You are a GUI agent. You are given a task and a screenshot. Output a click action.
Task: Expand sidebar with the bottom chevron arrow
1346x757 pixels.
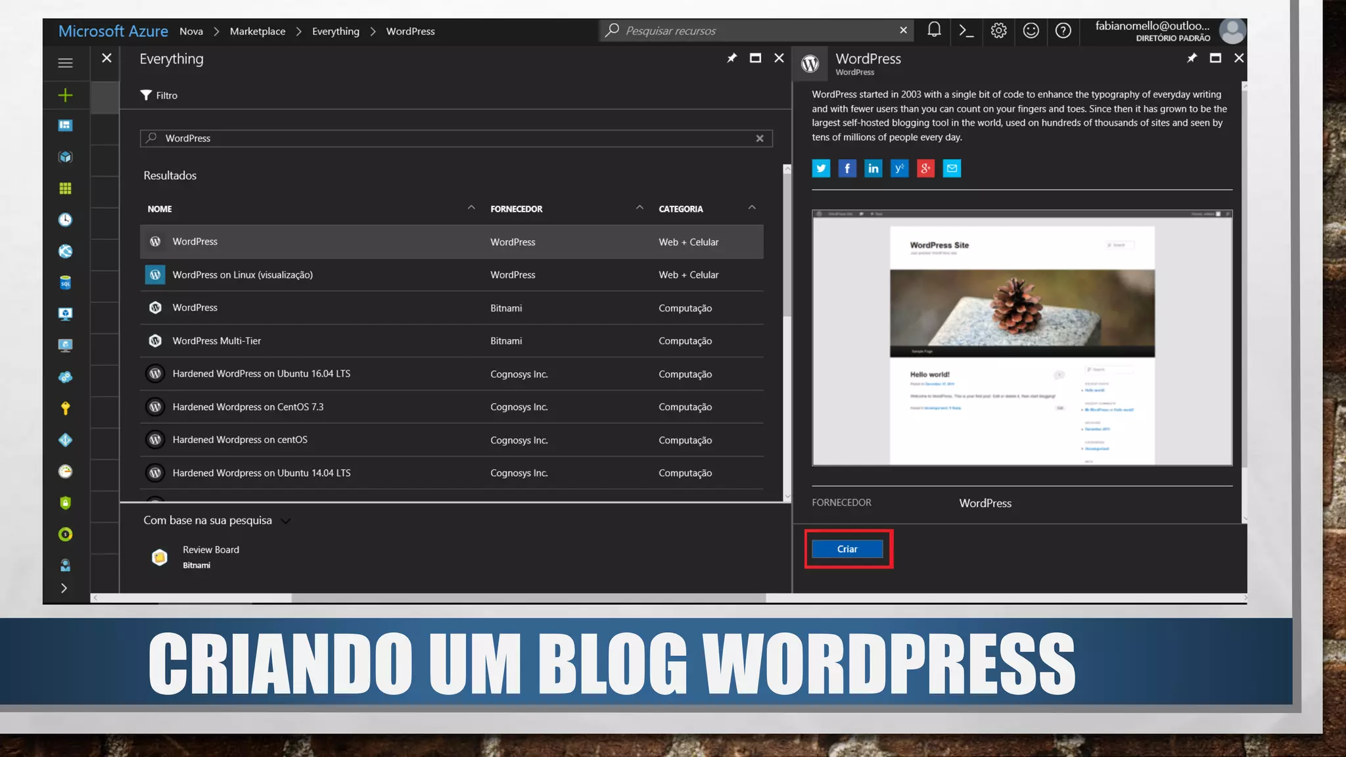[x=64, y=588]
